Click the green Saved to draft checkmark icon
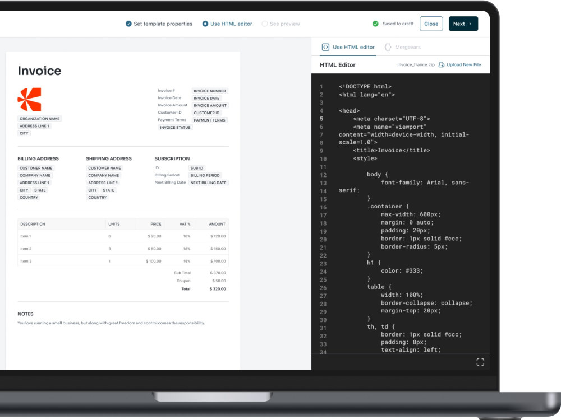The height and width of the screenshot is (420, 561). 375,24
